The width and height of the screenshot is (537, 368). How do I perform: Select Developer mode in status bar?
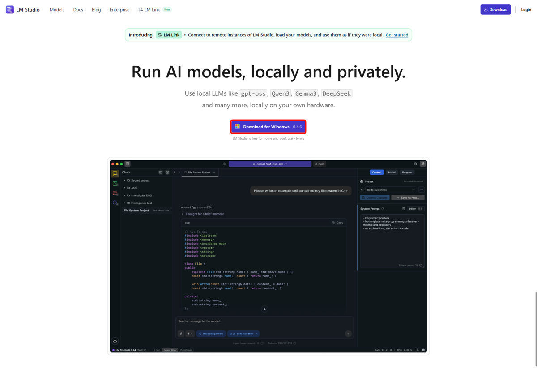click(x=186, y=350)
